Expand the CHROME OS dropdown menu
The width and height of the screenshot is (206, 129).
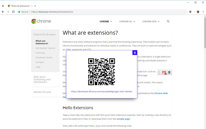127,22
